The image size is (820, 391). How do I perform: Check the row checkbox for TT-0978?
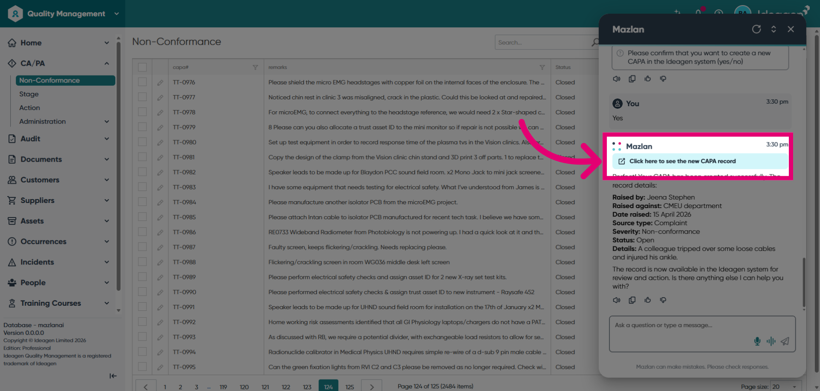pyautogui.click(x=143, y=112)
